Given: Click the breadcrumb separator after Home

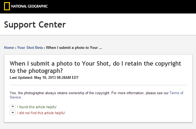Looking at the screenshot, I should 16,48.
